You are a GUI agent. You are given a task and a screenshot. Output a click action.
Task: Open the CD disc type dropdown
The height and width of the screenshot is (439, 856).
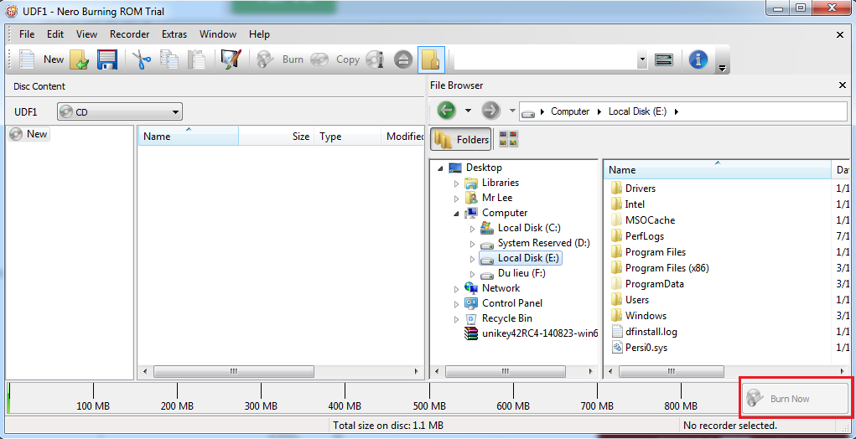click(x=119, y=111)
